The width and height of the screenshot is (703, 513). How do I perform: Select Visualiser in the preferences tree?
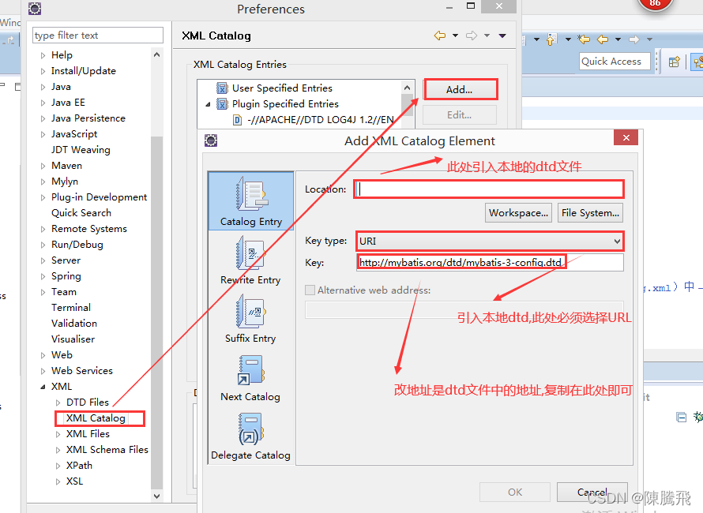[73, 339]
